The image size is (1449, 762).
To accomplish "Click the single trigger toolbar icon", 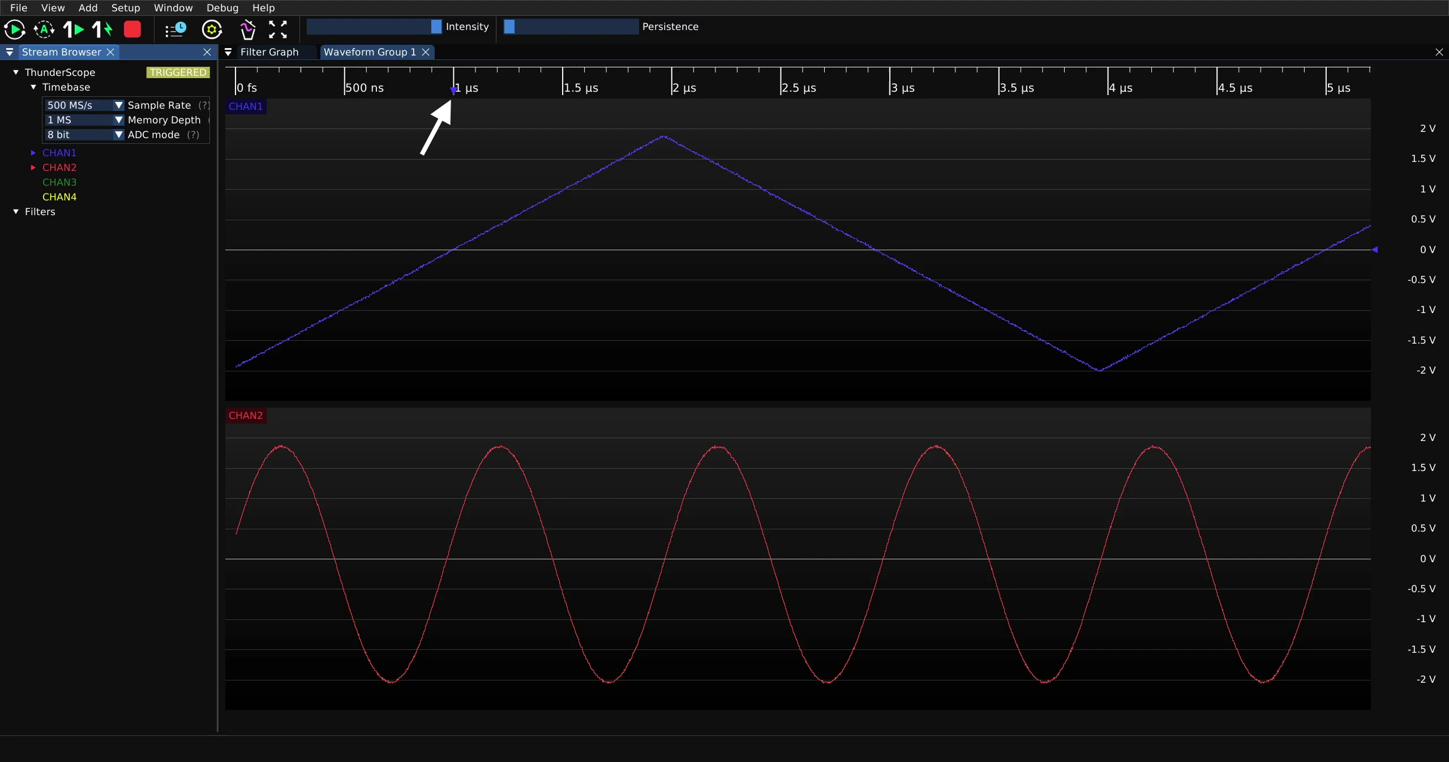I will (74, 29).
